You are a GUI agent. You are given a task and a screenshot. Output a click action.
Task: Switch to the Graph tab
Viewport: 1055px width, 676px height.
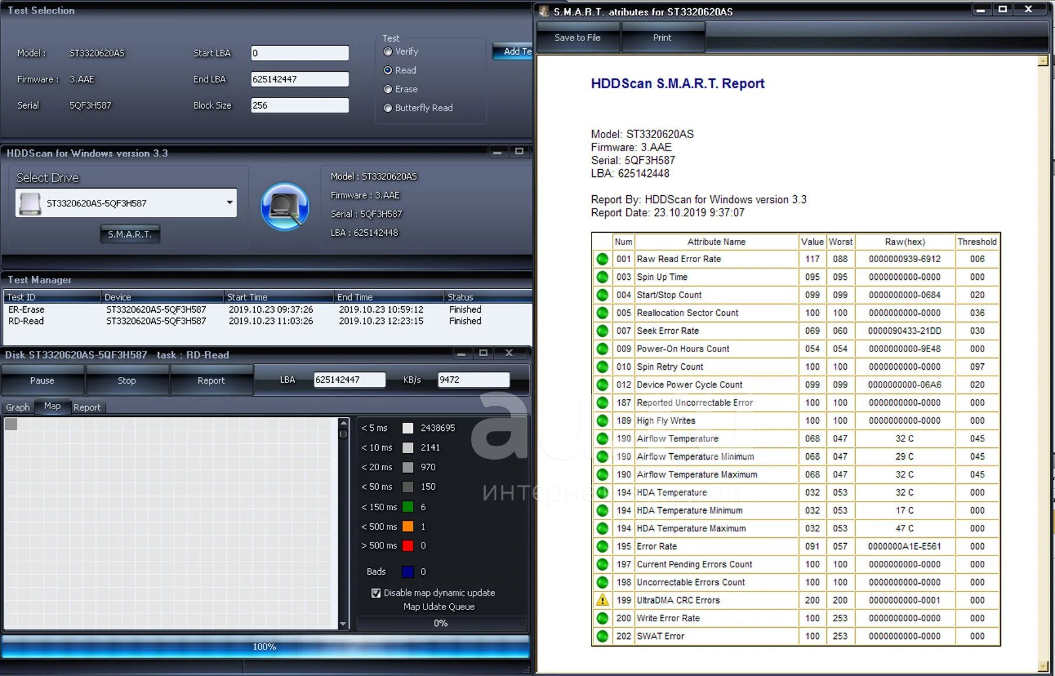[x=18, y=407]
